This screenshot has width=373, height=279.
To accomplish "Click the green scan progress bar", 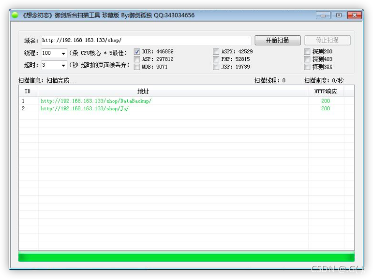I will [x=186, y=256].
